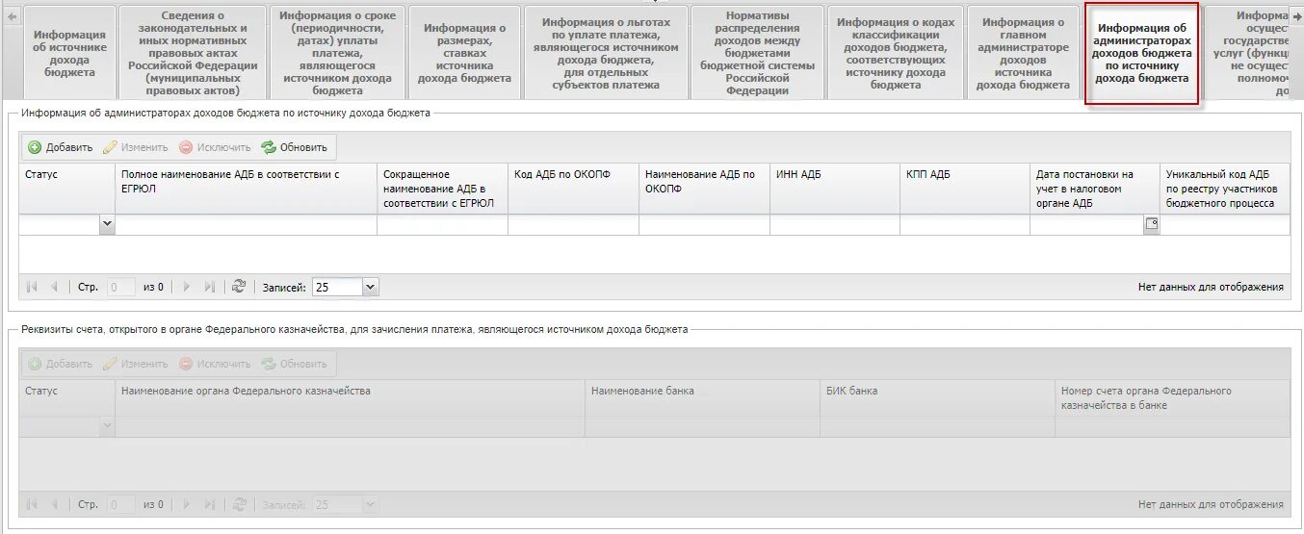Open the Сведения о законодательных и иных нормативных правовых актах tab
This screenshot has height=534, width=1304.
coord(194,53)
